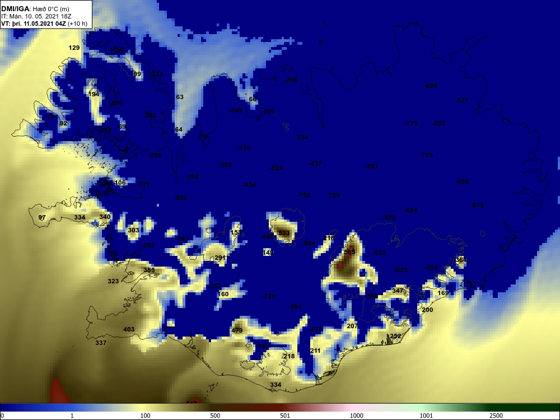The image size is (560, 420).
Task: Click the map value "106"
Action: coord(120,183)
